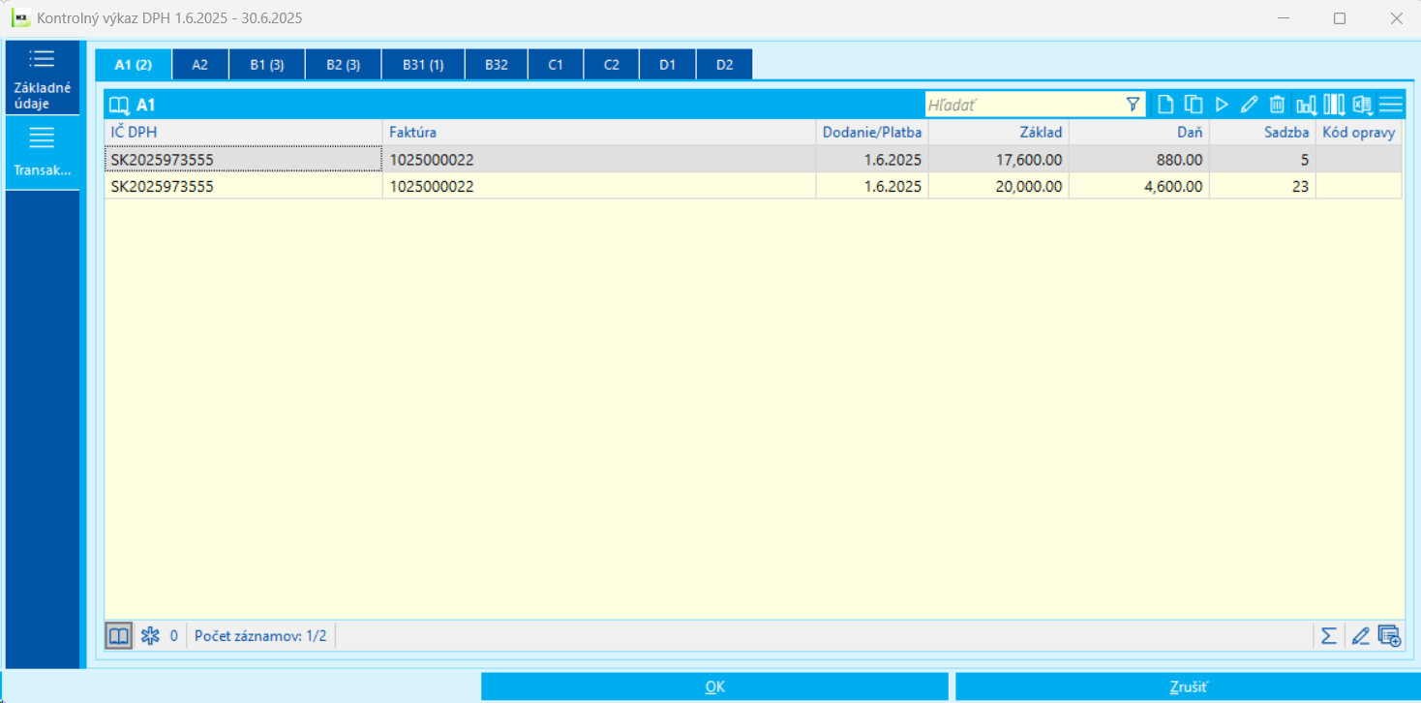Click the Sadzba cell with value 23
The height and width of the screenshot is (703, 1421).
point(1263,186)
